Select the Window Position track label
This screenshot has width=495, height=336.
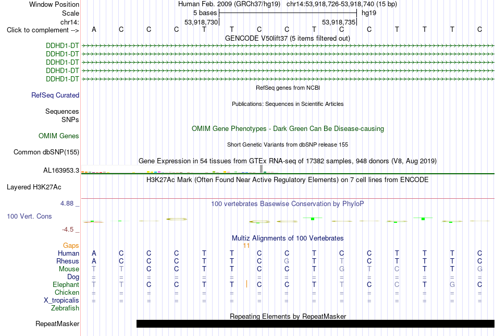[54, 4]
